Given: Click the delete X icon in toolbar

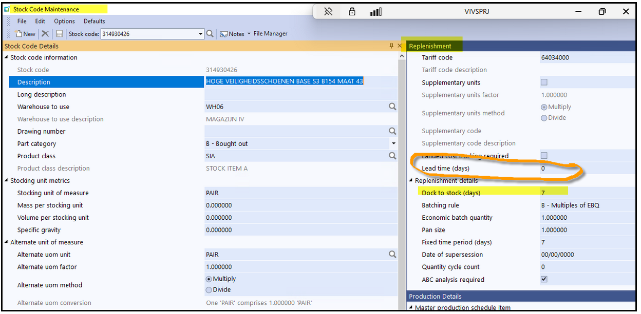Looking at the screenshot, I should (45, 34).
